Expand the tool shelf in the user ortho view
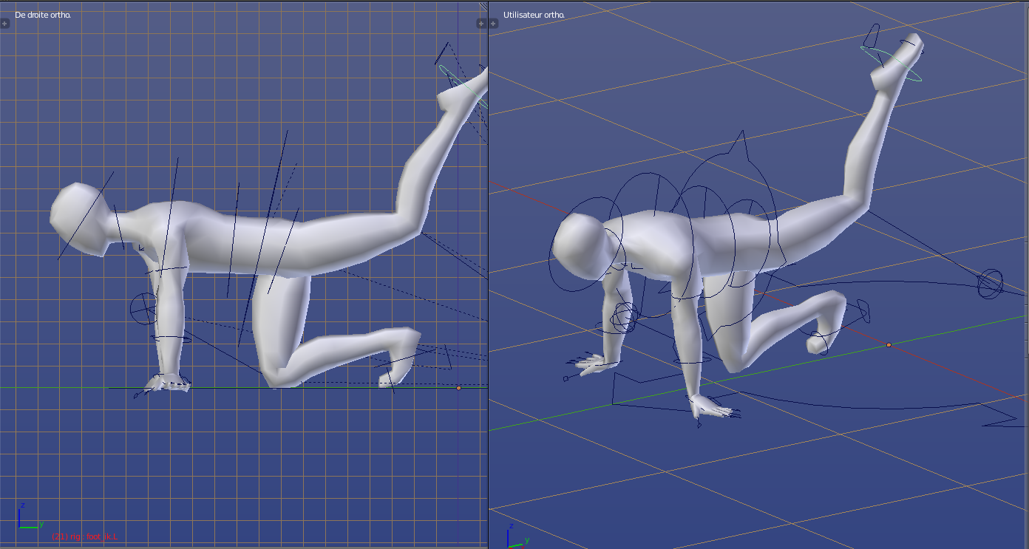This screenshot has width=1029, height=549. point(493,24)
